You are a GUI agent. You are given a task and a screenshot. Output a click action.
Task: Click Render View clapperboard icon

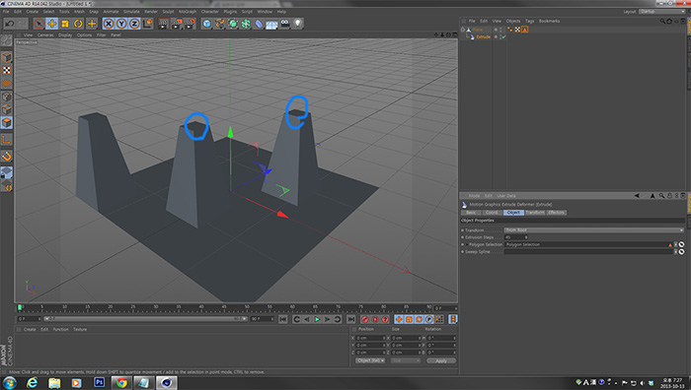164,24
